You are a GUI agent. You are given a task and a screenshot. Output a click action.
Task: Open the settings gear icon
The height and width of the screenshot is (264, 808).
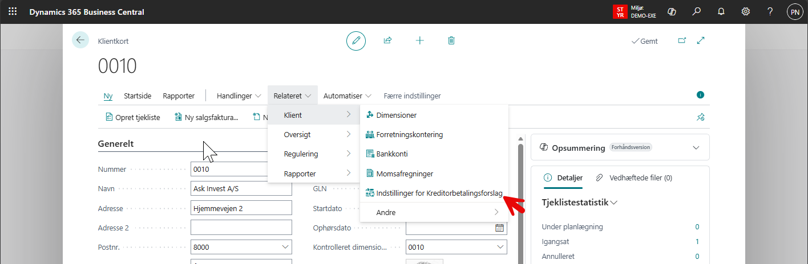point(745,12)
